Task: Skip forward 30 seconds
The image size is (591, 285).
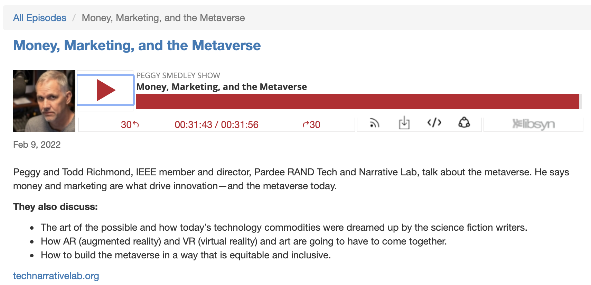Action: (311, 125)
